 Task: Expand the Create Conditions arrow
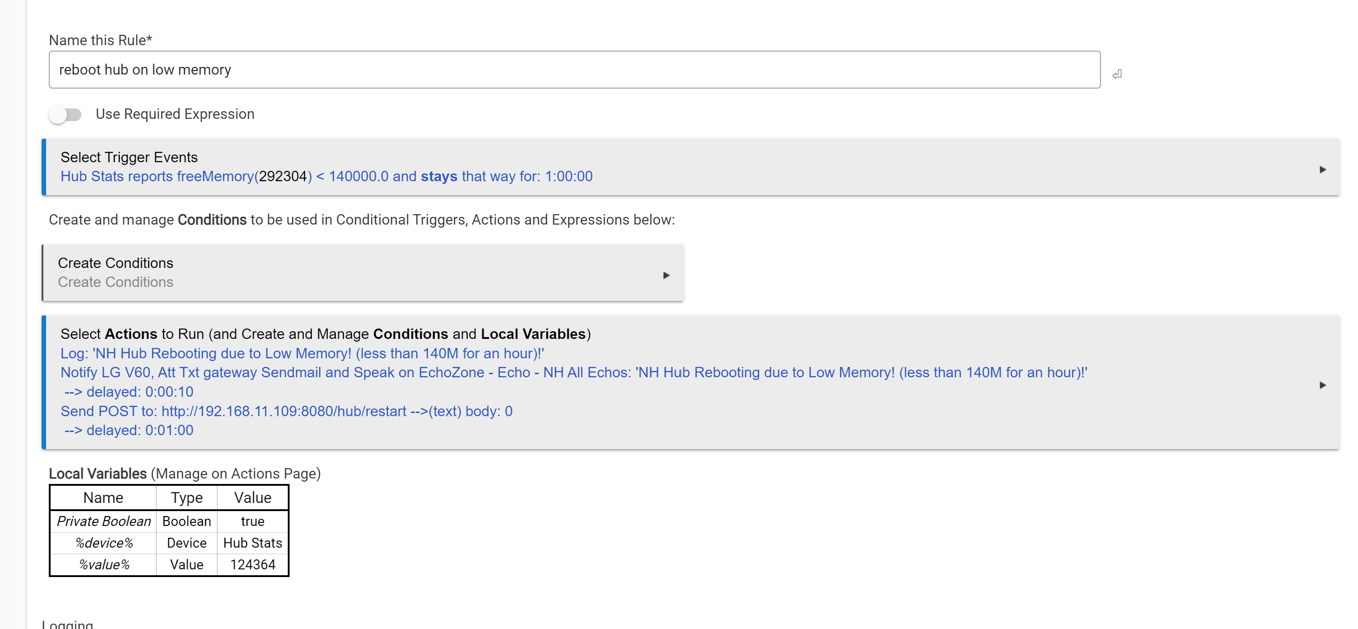coord(666,275)
